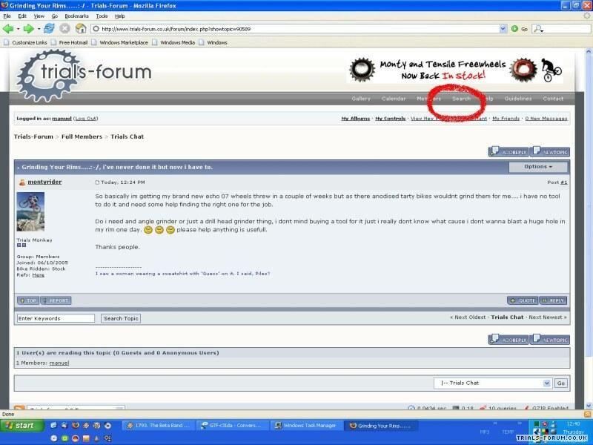Viewport: 593px width, 445px height.
Task: Click the Enter Keywords search field
Action: pos(56,319)
